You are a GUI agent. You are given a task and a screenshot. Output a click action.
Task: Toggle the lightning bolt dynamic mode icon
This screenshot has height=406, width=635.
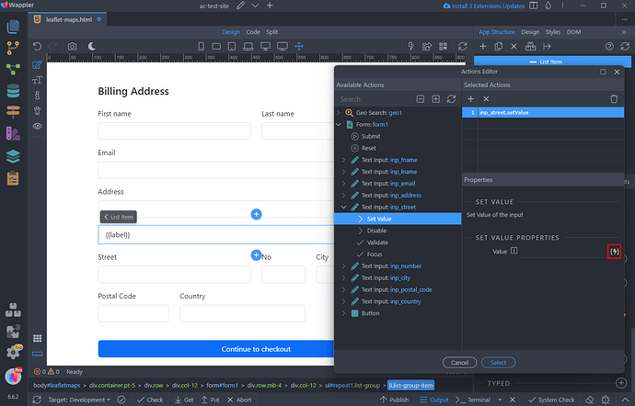click(x=411, y=47)
